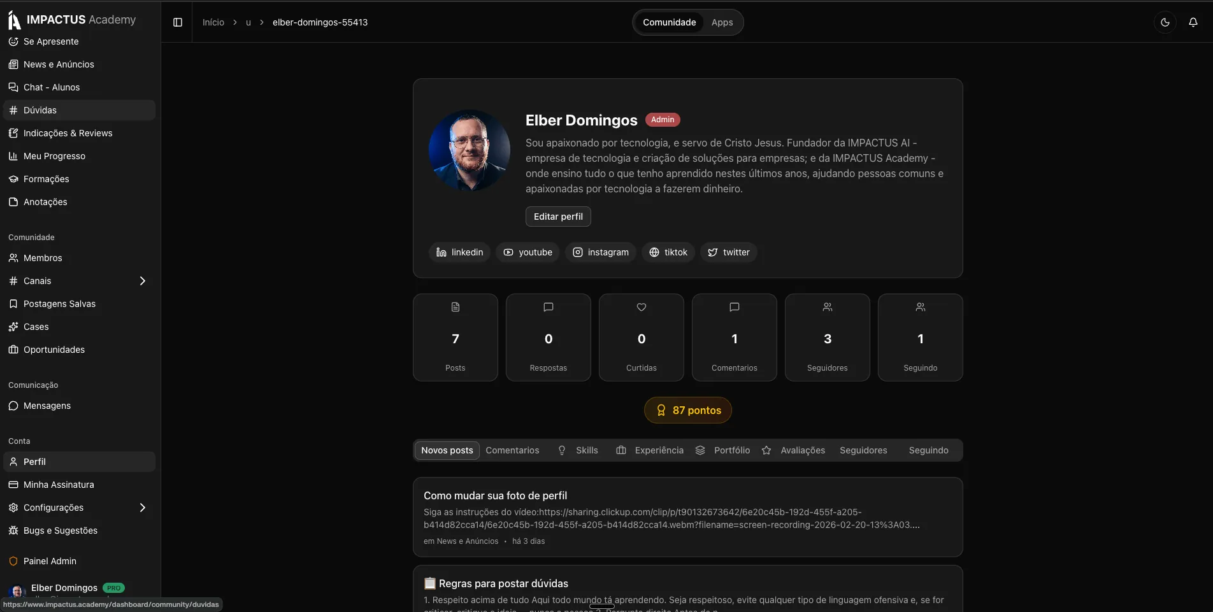Go to Início breadcrumb link
This screenshot has height=612, width=1213.
tap(213, 22)
